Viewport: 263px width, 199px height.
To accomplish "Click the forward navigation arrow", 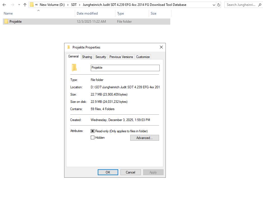I will [12, 5].
